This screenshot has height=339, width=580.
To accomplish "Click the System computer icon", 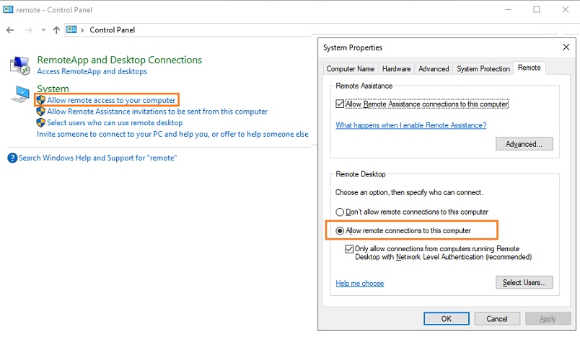I will [x=19, y=94].
